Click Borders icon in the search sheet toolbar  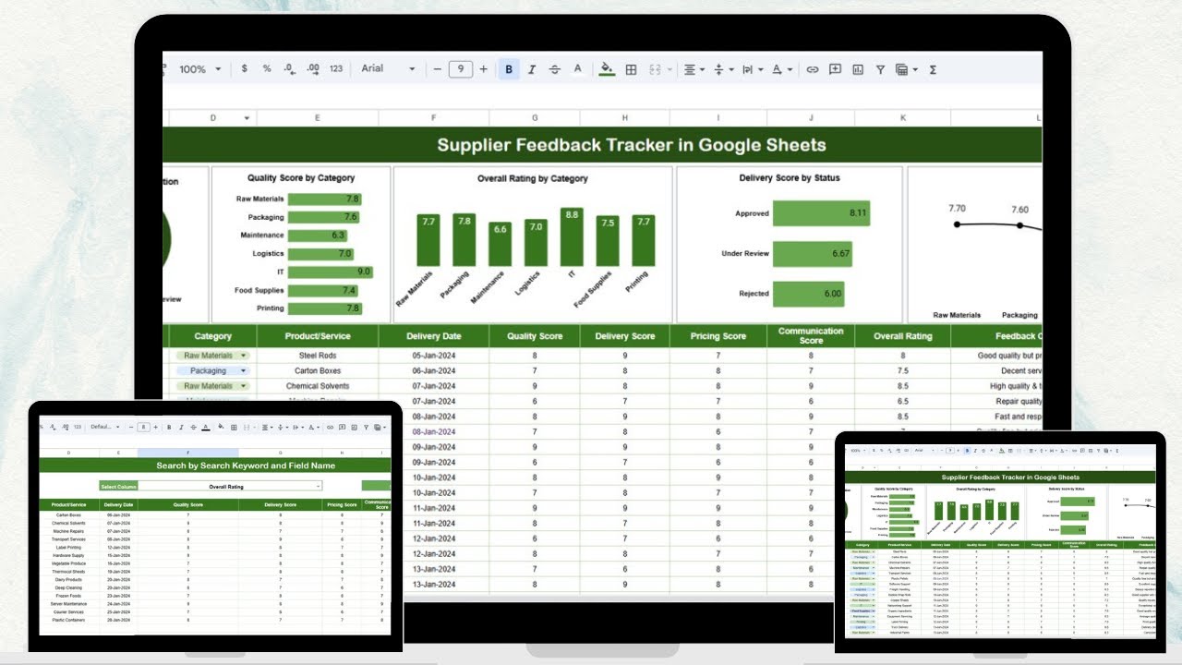234,428
